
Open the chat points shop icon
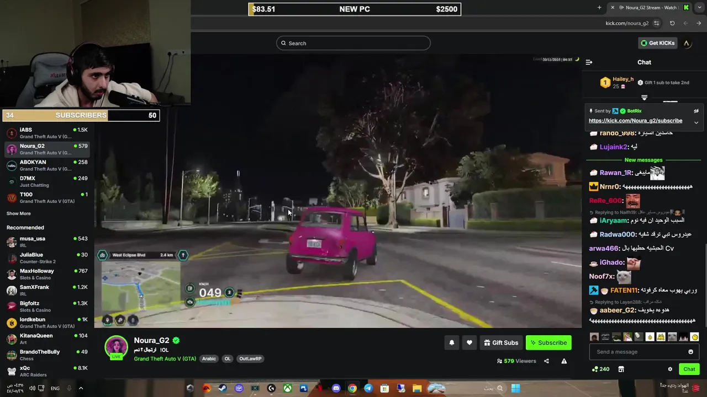click(621, 369)
